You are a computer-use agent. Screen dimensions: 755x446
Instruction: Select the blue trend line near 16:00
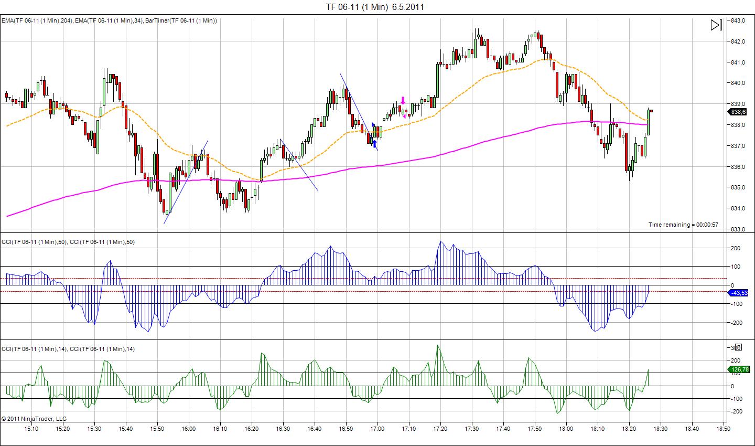click(186, 182)
